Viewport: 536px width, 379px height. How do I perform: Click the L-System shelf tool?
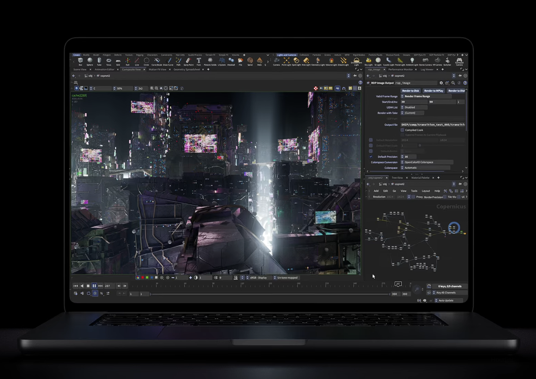point(222,61)
